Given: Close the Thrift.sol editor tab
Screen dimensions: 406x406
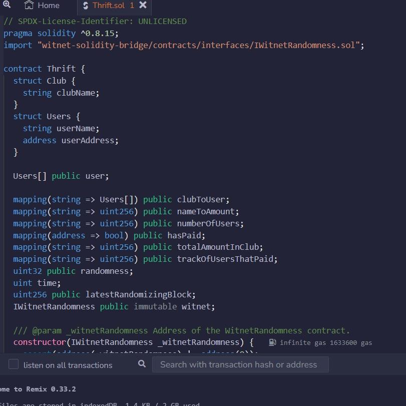Looking at the screenshot, I should coord(143,5).
